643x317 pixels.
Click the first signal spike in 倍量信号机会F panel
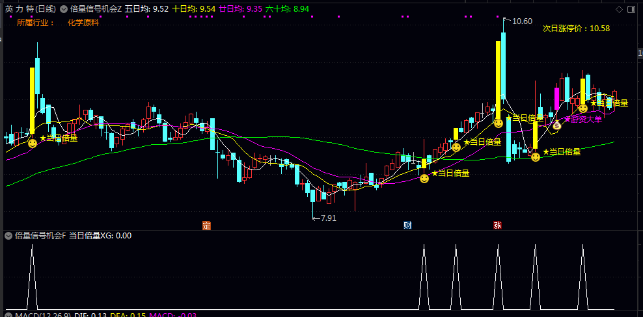click(33, 277)
